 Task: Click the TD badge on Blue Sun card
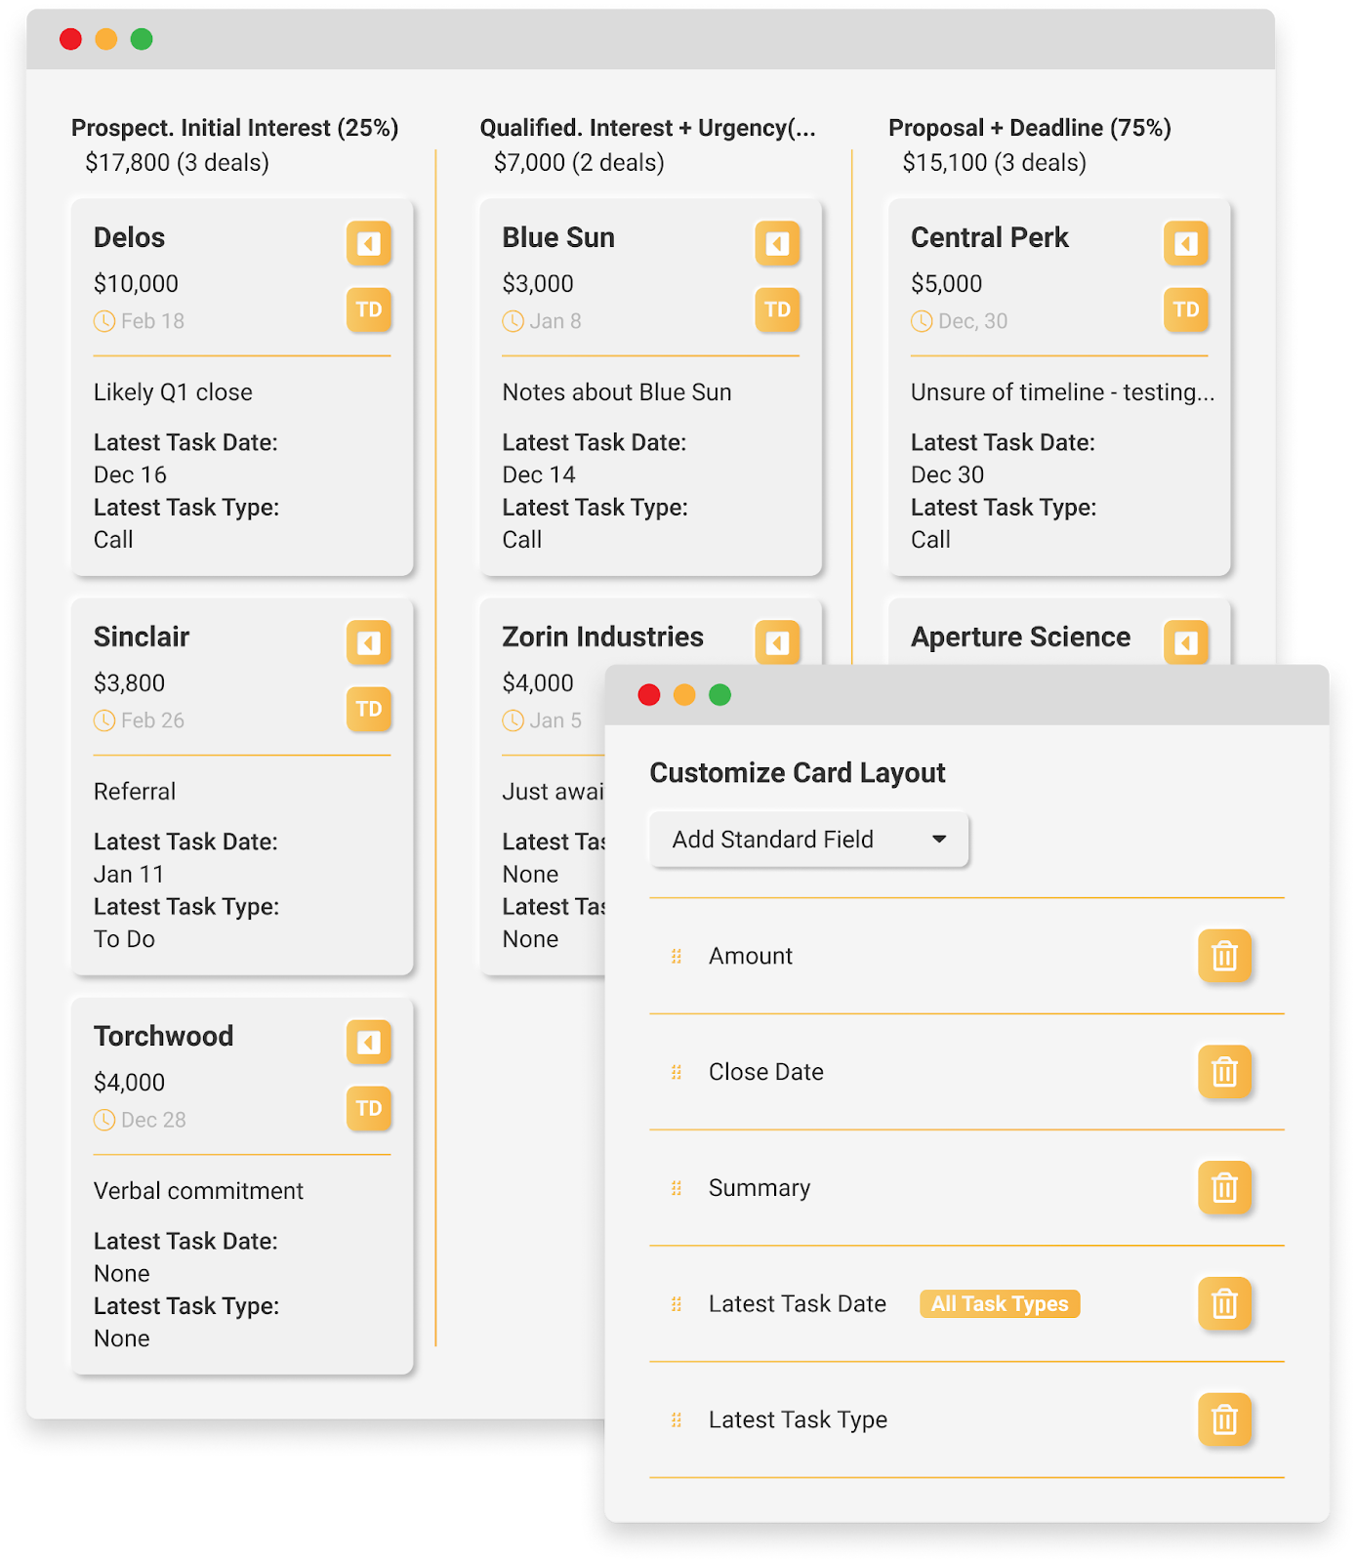click(778, 309)
